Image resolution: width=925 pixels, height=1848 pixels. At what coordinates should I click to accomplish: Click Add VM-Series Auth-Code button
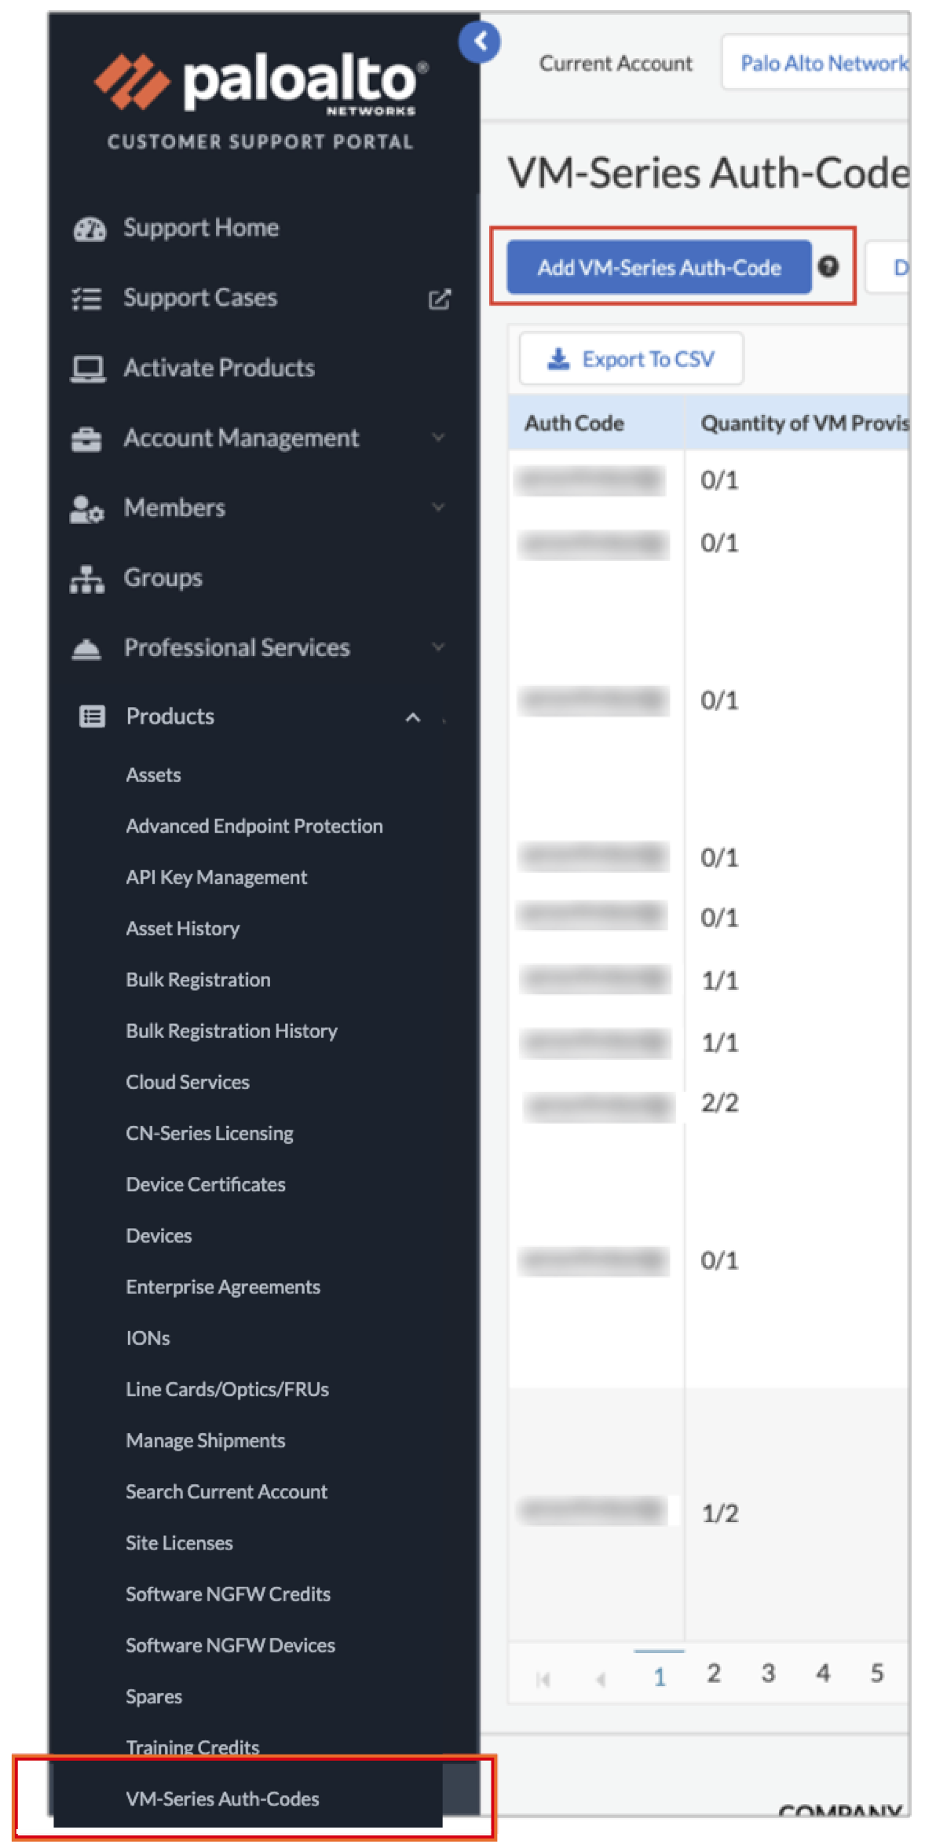pos(658,268)
